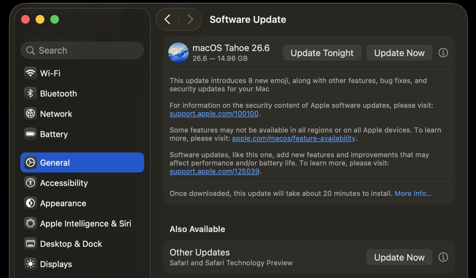Image resolution: width=476 pixels, height=278 pixels.
Task: Click the Desktop & Dock icon
Action: pyautogui.click(x=30, y=244)
